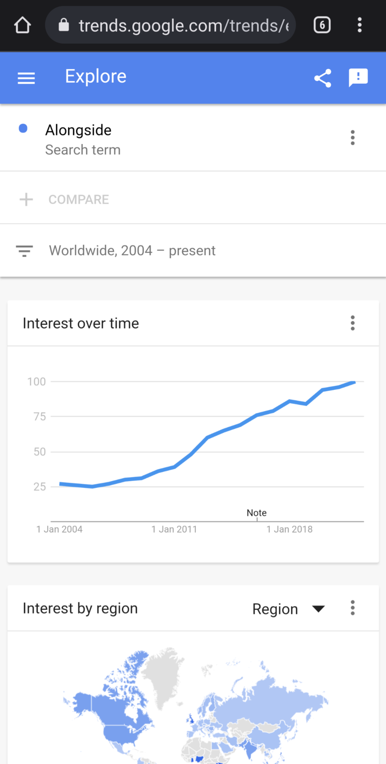Tap the browser home icon

(22, 25)
